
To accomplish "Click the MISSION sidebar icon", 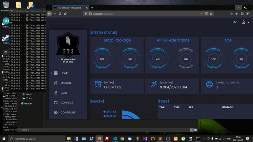I will point(56,83).
